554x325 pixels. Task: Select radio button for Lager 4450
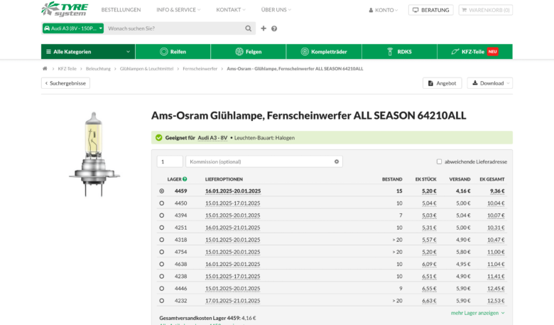click(162, 203)
